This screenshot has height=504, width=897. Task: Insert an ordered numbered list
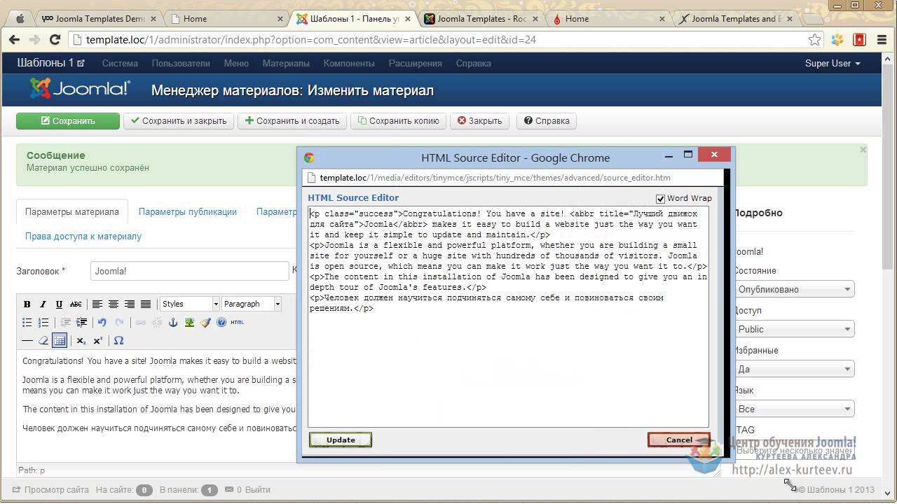43,323
